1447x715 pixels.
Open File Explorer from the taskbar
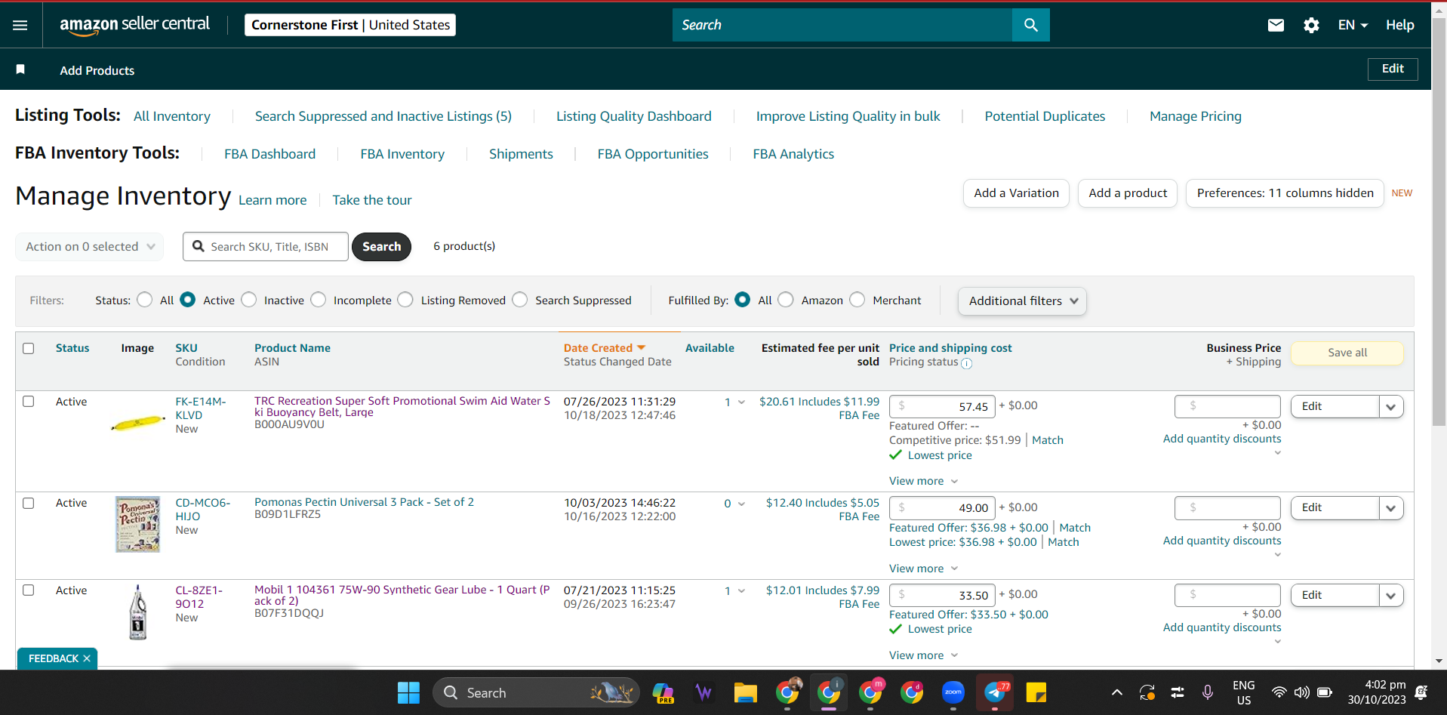click(746, 692)
